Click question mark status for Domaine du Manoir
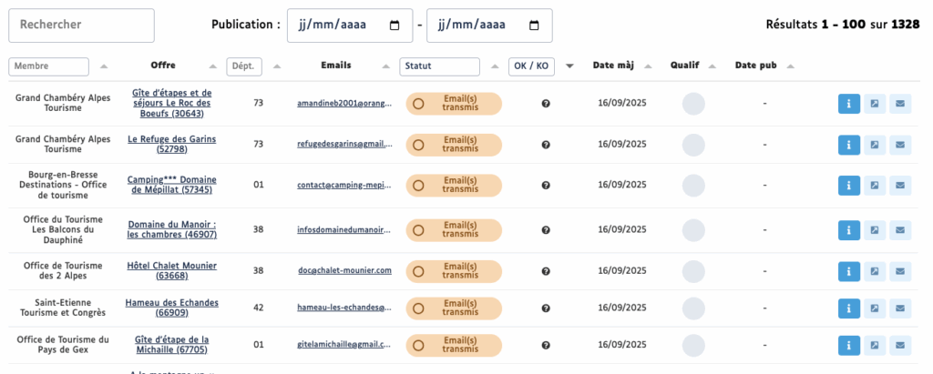The image size is (933, 374). click(x=546, y=228)
